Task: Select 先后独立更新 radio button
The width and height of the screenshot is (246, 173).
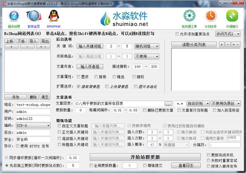Action: click(7, 166)
